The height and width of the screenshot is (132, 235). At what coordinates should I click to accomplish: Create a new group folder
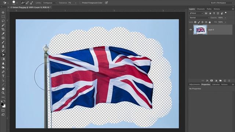[x=220, y=81]
